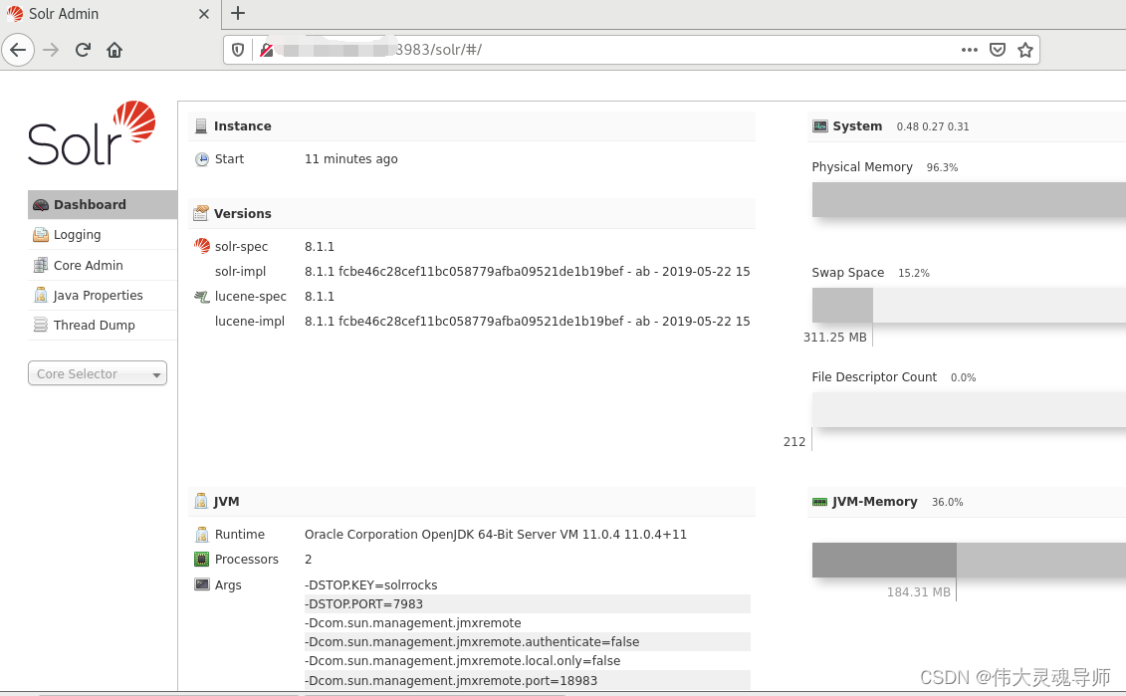Viewport: 1126px width, 696px height.
Task: Bookmark this page with star
Action: point(1025,50)
